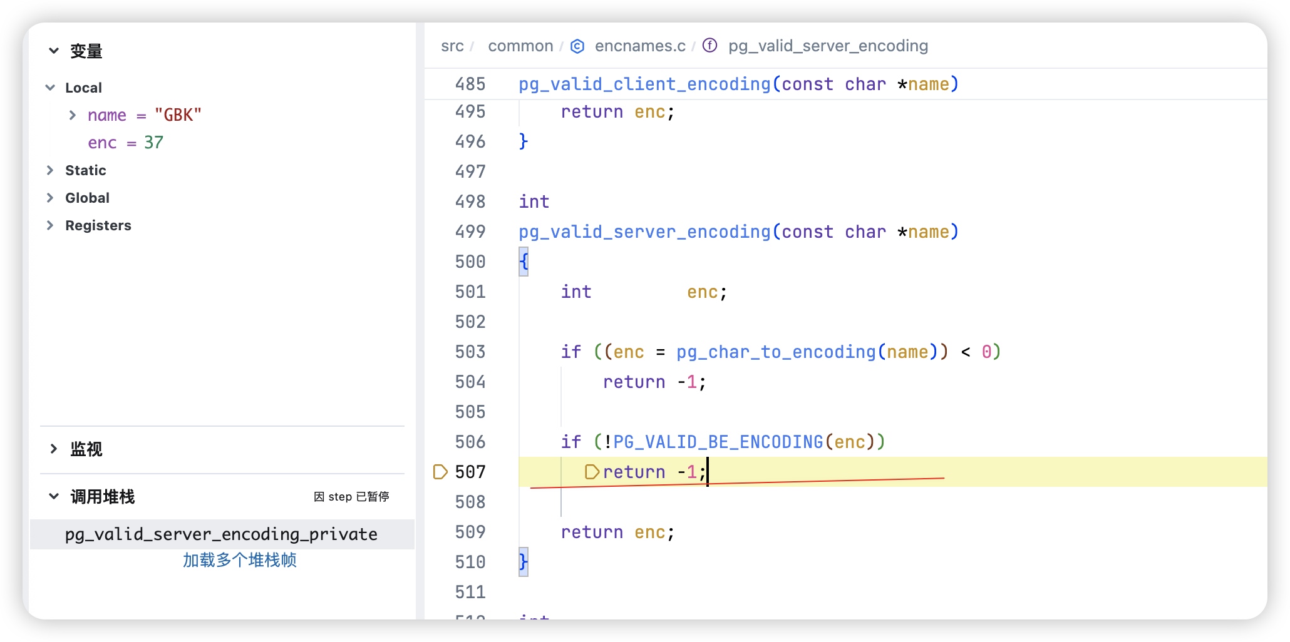Click the Registers scope label
This screenshot has width=1290, height=642.
click(98, 225)
